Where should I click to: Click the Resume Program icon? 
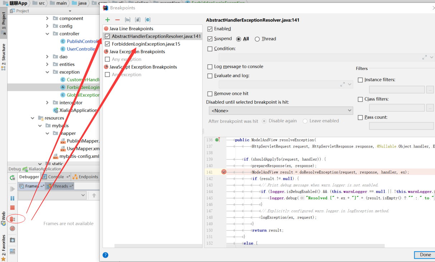tap(13, 189)
